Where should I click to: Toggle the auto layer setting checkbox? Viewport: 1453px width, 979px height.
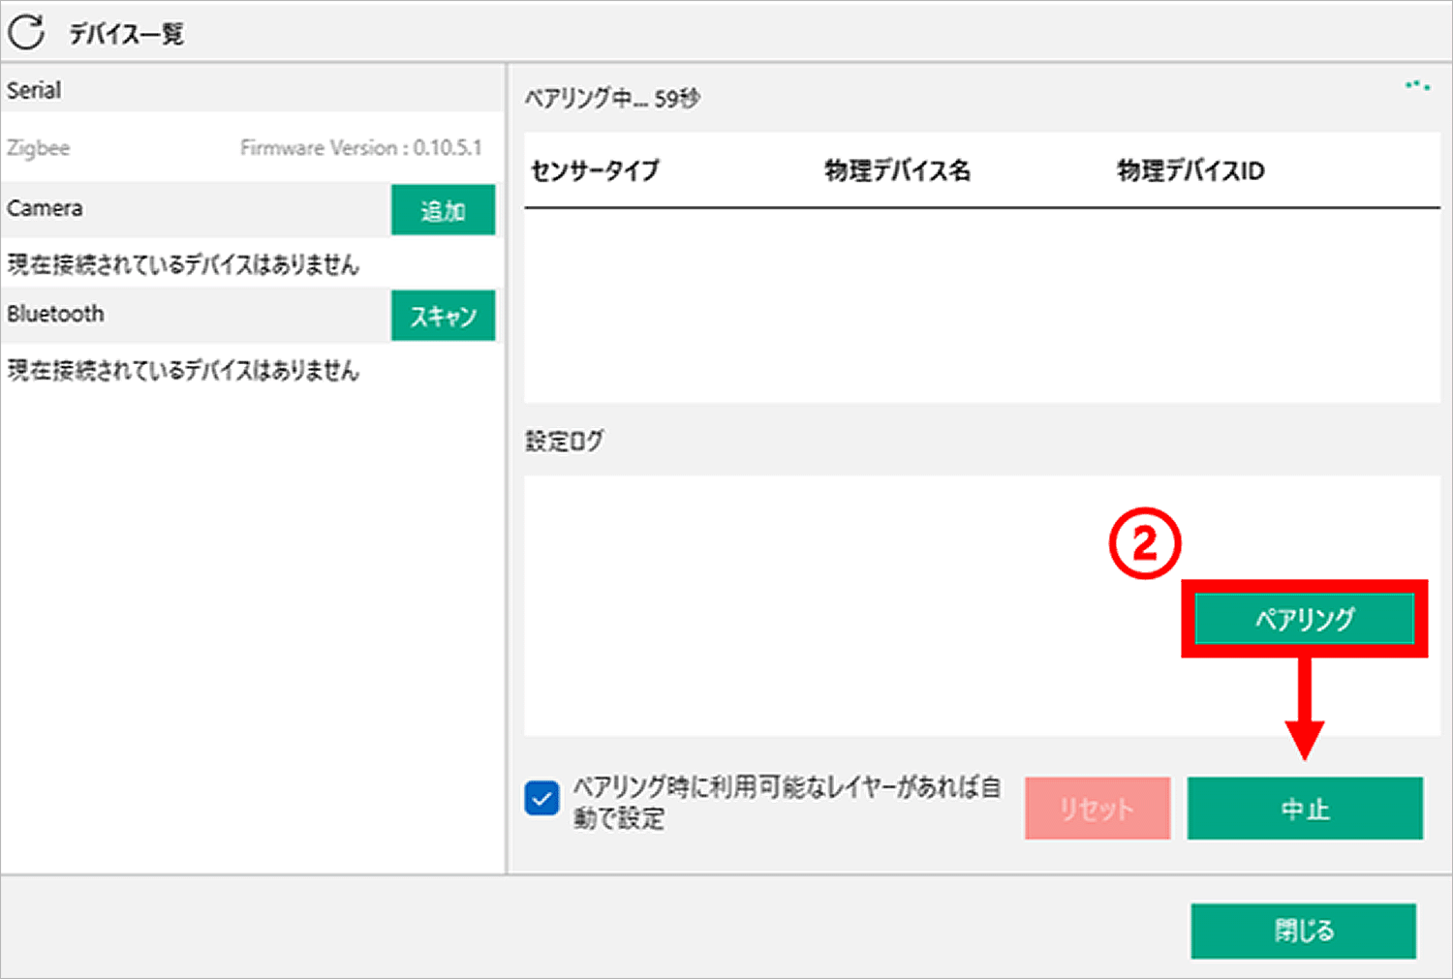(541, 800)
